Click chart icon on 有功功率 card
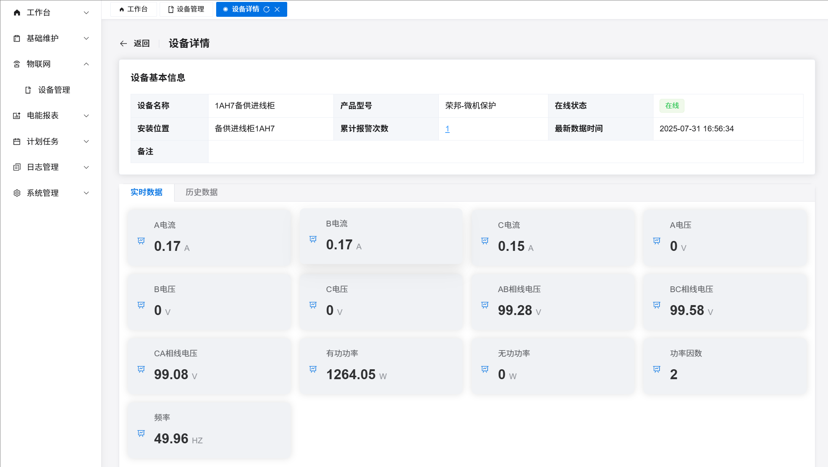This screenshot has width=828, height=467. 313,369
